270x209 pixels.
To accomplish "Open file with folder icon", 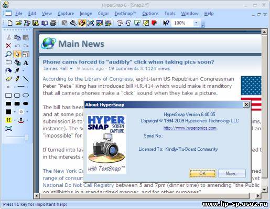I will point(18,23).
